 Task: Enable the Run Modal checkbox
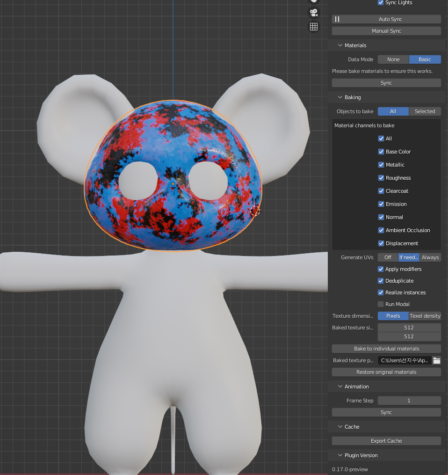point(381,304)
